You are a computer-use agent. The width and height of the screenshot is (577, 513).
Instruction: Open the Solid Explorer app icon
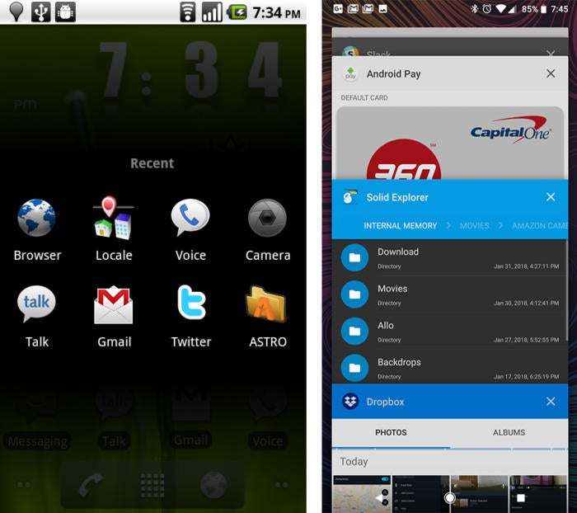pyautogui.click(x=350, y=197)
